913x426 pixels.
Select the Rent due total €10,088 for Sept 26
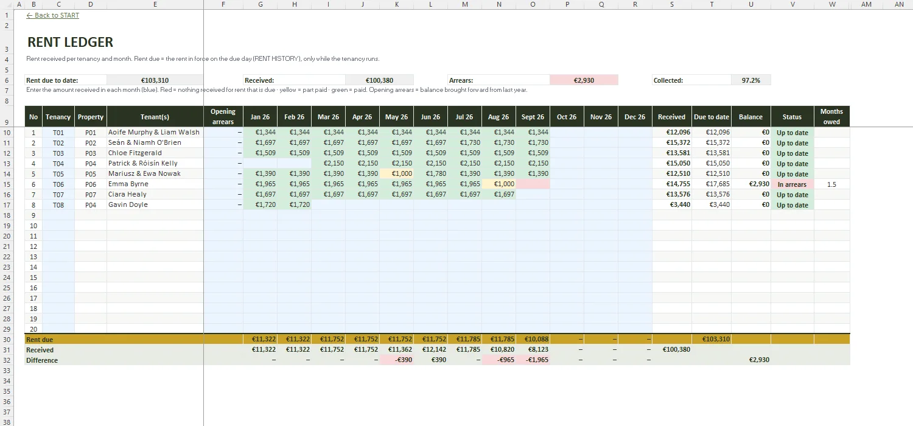click(533, 340)
